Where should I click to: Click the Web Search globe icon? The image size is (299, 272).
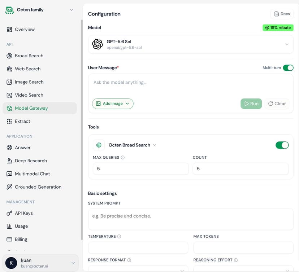pyautogui.click(x=9, y=69)
